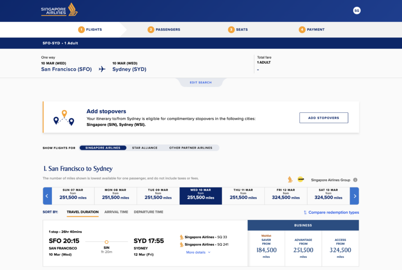This screenshot has height=270, width=402.
Task: Select Sat 13 Mar date
Action: pyautogui.click(x=328, y=196)
